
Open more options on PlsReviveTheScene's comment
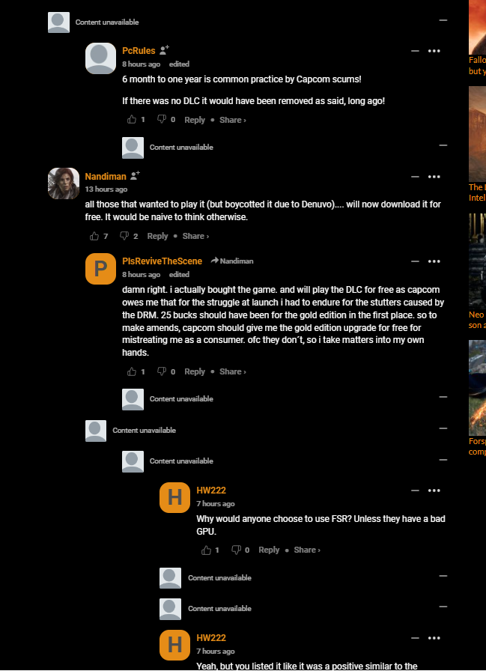click(x=434, y=261)
